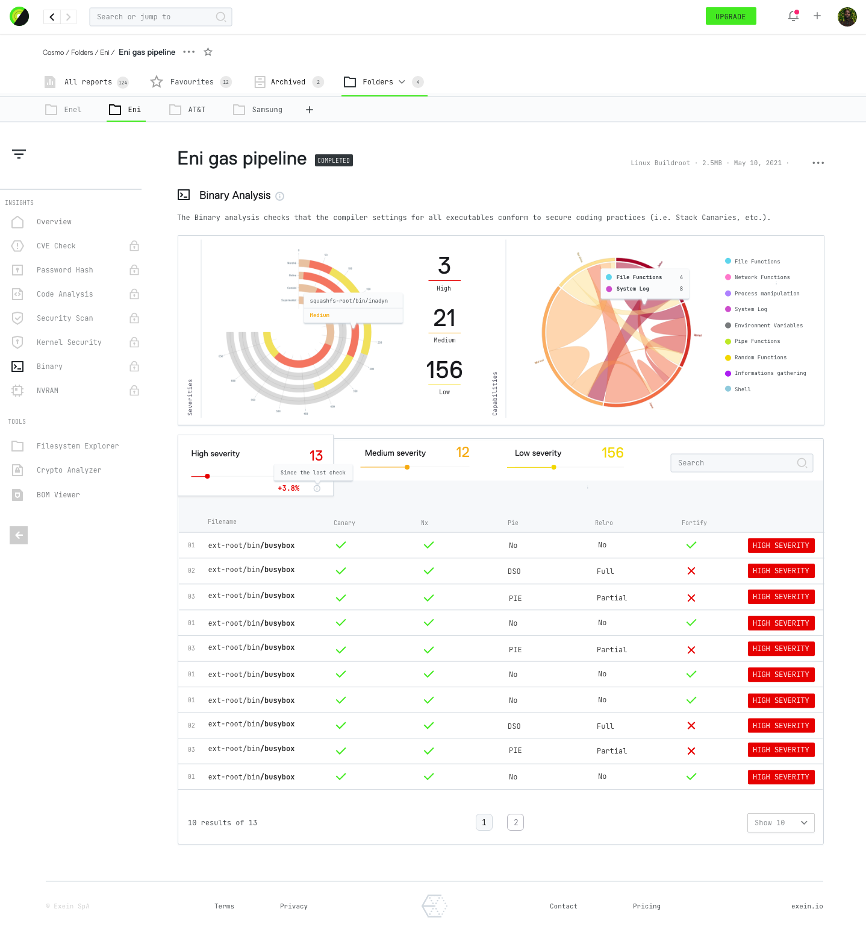Click the magnifier in table search
Image resolution: width=866 pixels, height=944 pixels.
[802, 463]
